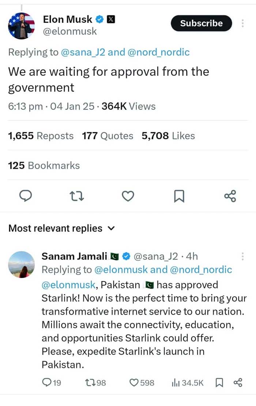Image resolution: width=256 pixels, height=406 pixels.
Task: Click the Subscribe button
Action: tap(201, 23)
